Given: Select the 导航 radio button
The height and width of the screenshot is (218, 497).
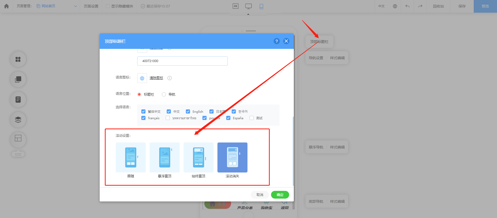Looking at the screenshot, I should point(164,94).
